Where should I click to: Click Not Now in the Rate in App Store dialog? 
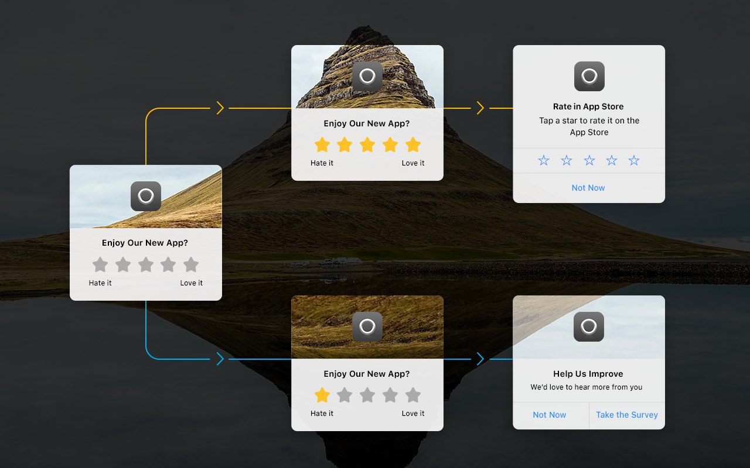point(588,187)
